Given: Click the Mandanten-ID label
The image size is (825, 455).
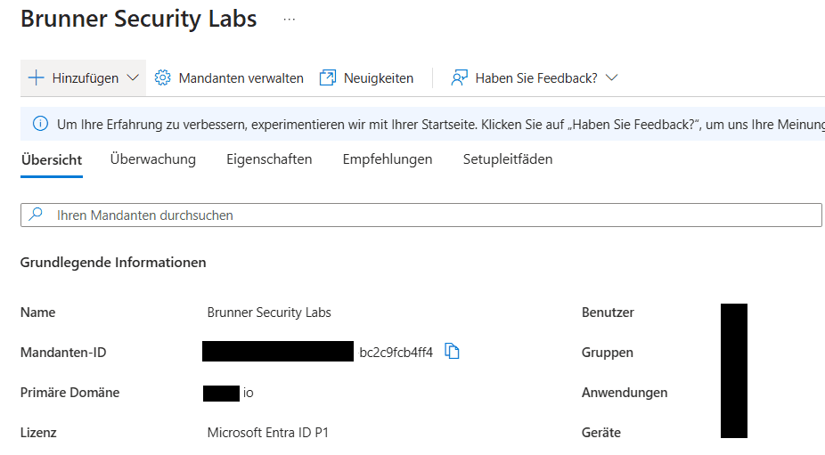Looking at the screenshot, I should pos(63,353).
